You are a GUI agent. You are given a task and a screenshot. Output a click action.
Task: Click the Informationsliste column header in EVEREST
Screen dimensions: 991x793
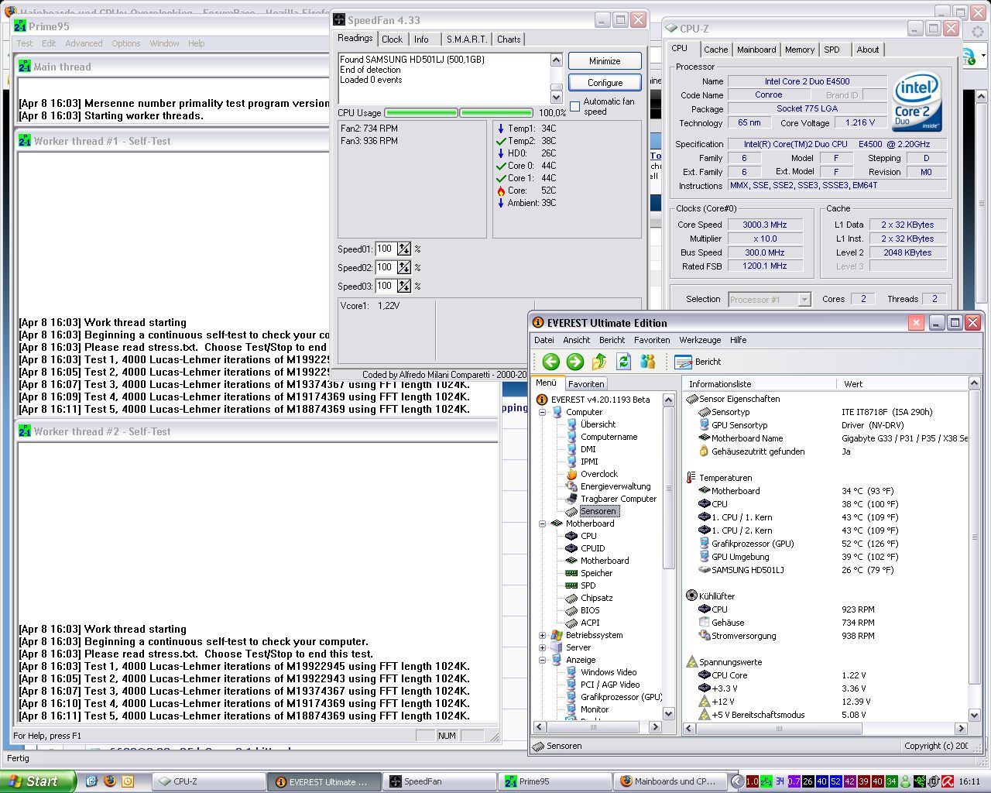(760, 384)
